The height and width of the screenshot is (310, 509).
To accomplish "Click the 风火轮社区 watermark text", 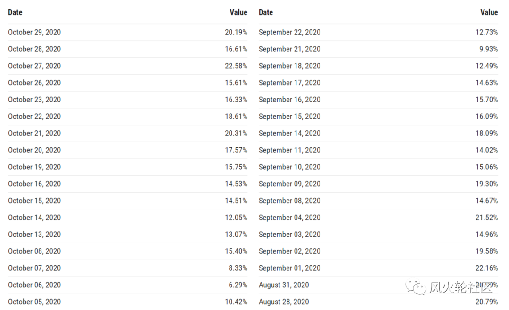I will click(461, 287).
